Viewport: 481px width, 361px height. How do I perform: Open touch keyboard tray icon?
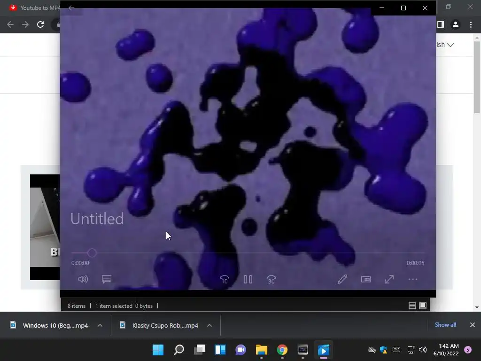tap(396, 350)
